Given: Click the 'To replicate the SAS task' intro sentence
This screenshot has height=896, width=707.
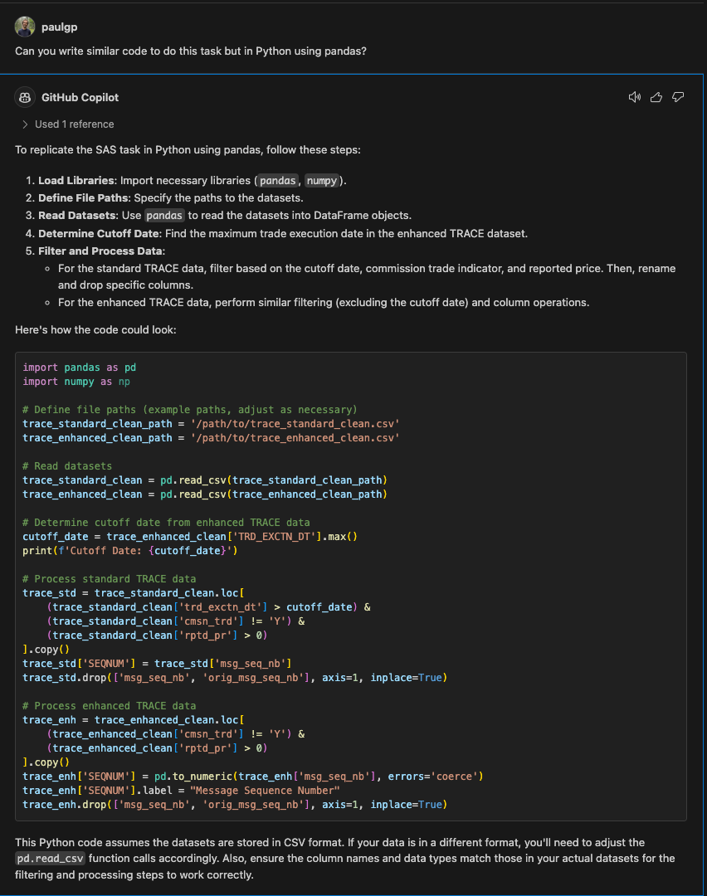Looking at the screenshot, I should click(188, 149).
